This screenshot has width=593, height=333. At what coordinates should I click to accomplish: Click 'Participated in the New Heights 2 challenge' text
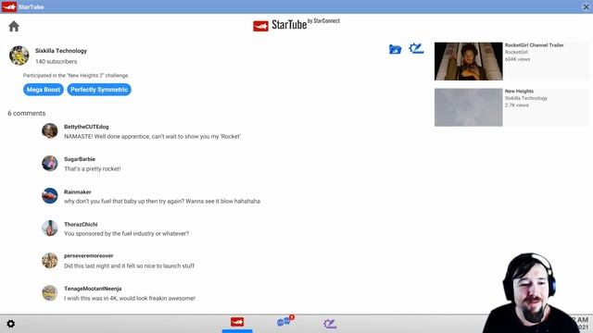[x=76, y=76]
